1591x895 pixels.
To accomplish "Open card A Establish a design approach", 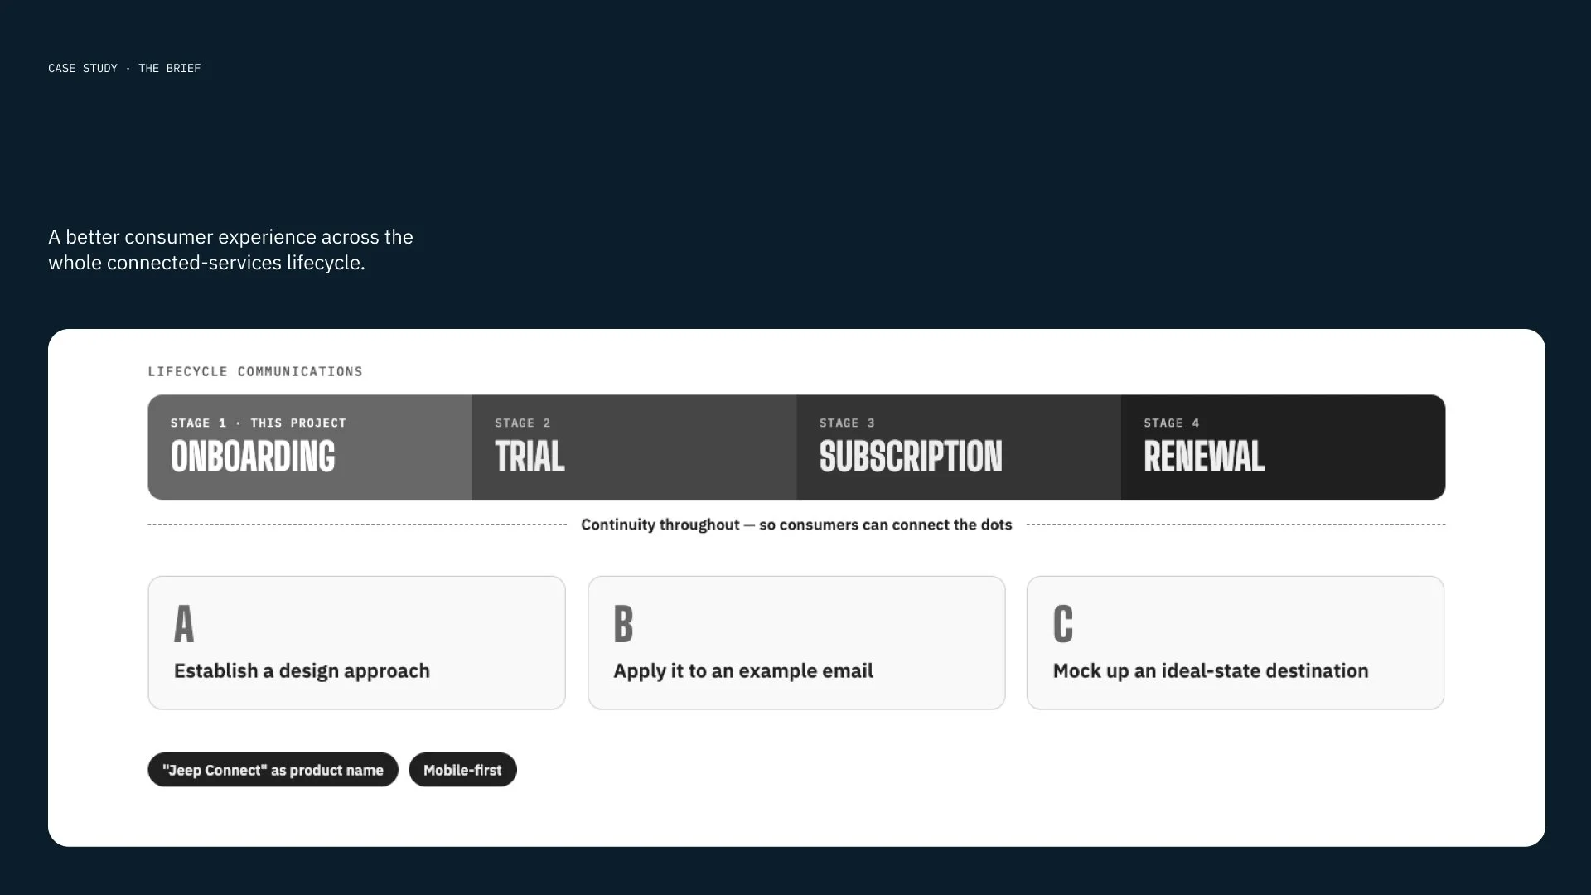I will [x=356, y=643].
